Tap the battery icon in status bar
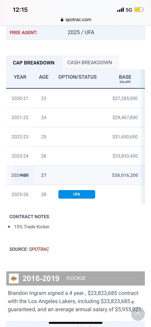The image size is (151, 327). pos(139,10)
